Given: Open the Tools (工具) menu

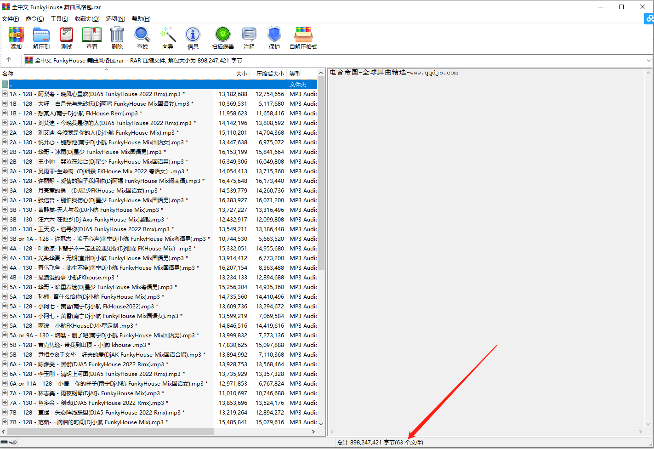Looking at the screenshot, I should [59, 19].
